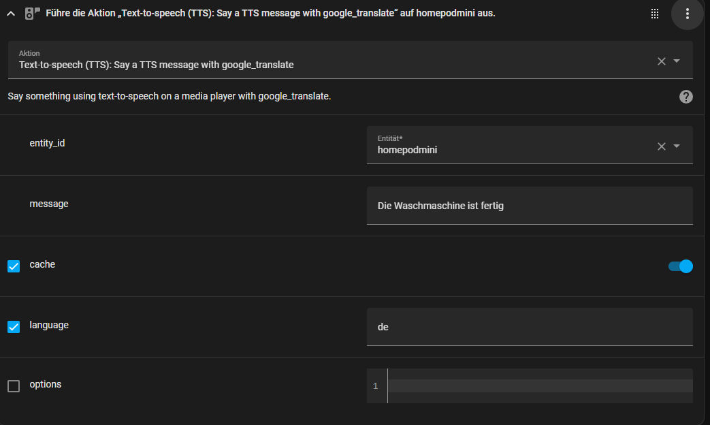This screenshot has height=425, width=710.
Task: Click the speaker TTS action icon in header
Action: (32, 14)
